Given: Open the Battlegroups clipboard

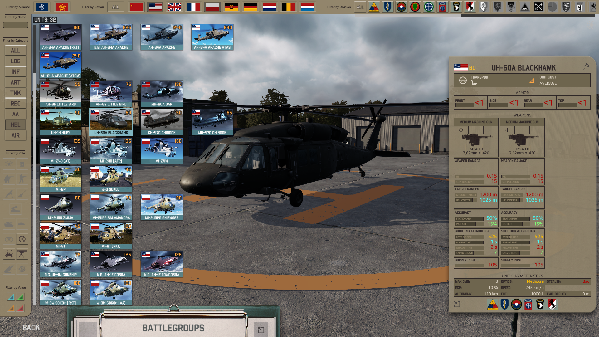Looking at the screenshot, I should (x=173, y=328).
